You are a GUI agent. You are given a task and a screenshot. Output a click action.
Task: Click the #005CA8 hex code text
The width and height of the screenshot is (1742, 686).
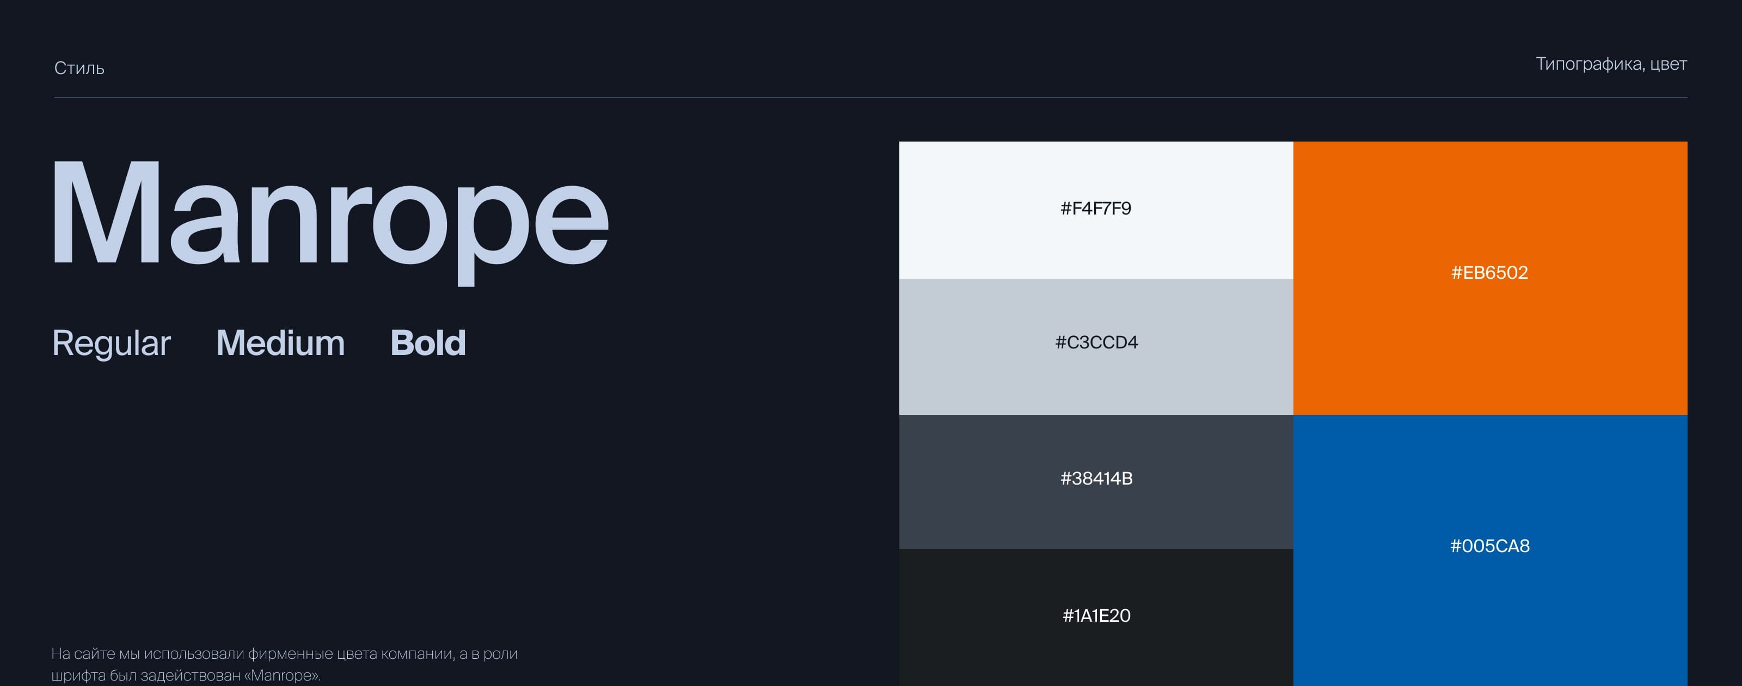click(1489, 546)
